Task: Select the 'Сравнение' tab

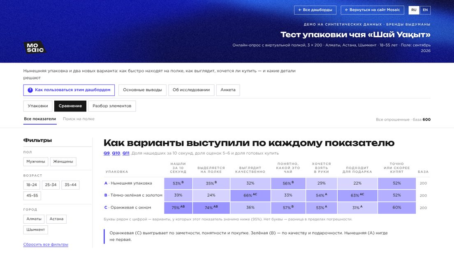Action: [70, 106]
